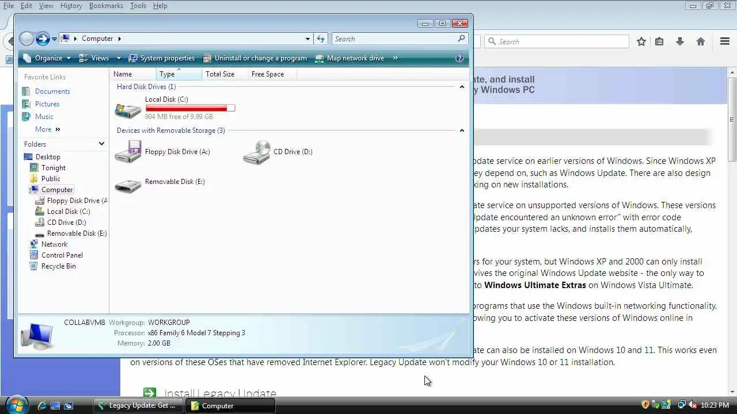The image size is (737, 414).
Task: Select the CD Drive (D:) icon
Action: coord(257,152)
